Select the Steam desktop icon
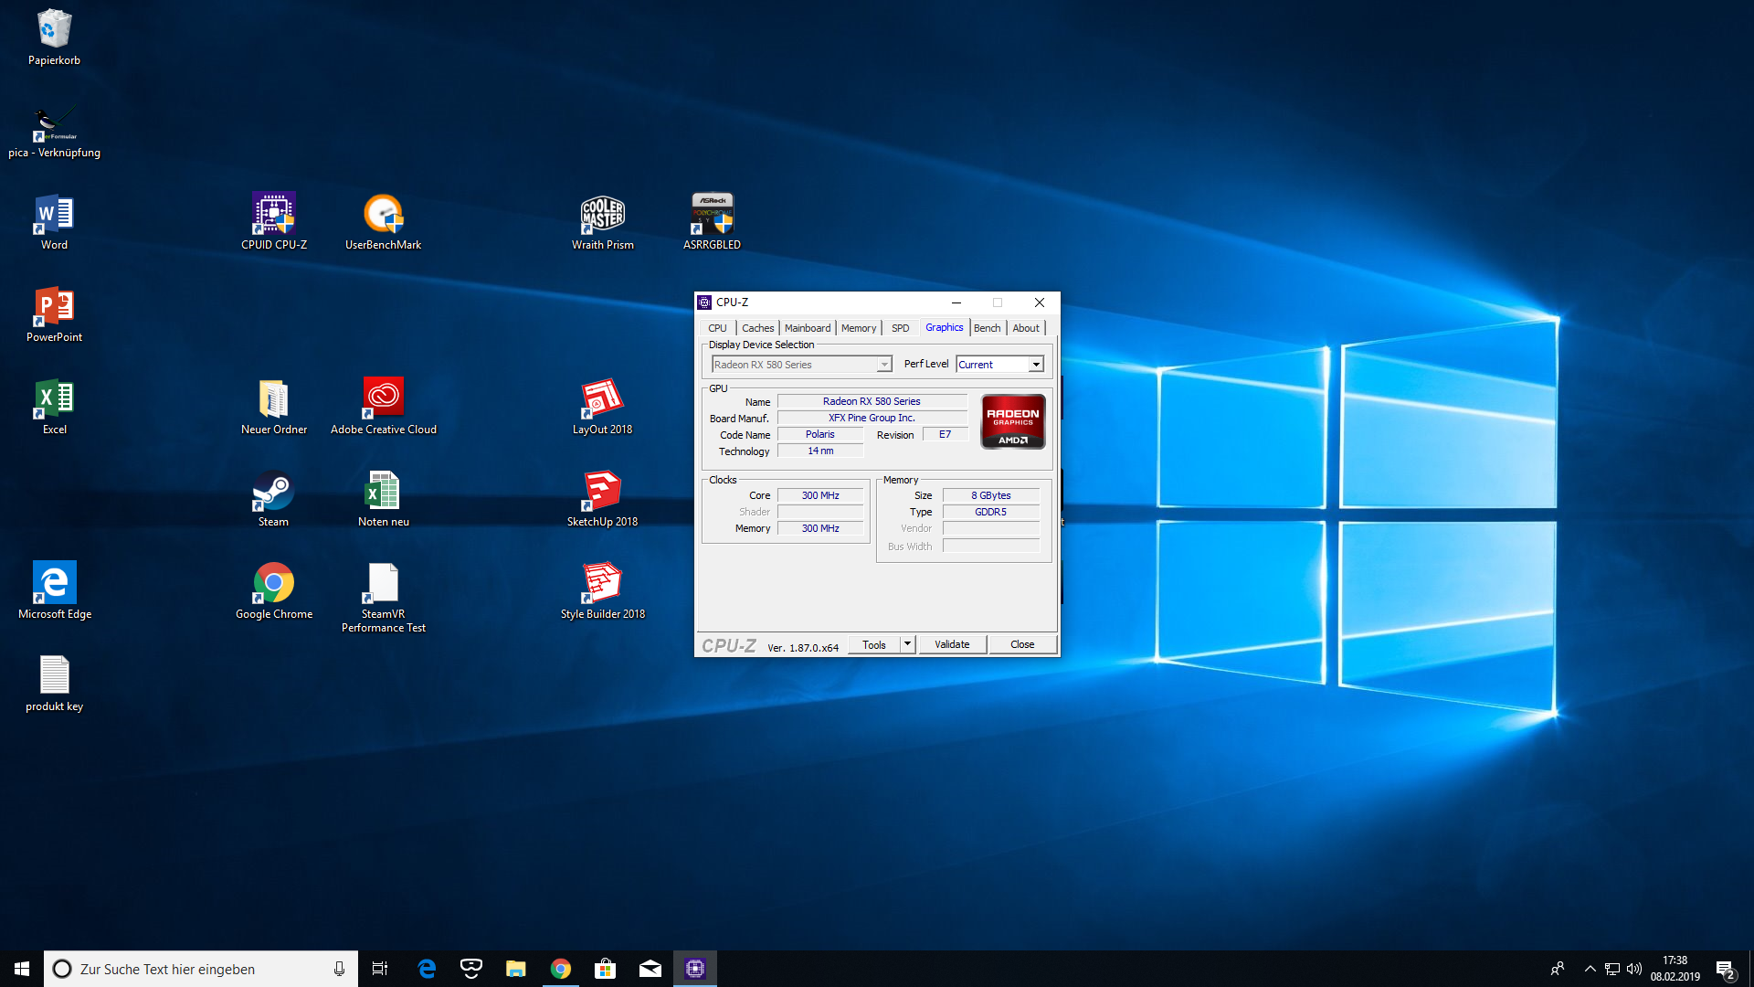The image size is (1754, 987). tap(273, 500)
